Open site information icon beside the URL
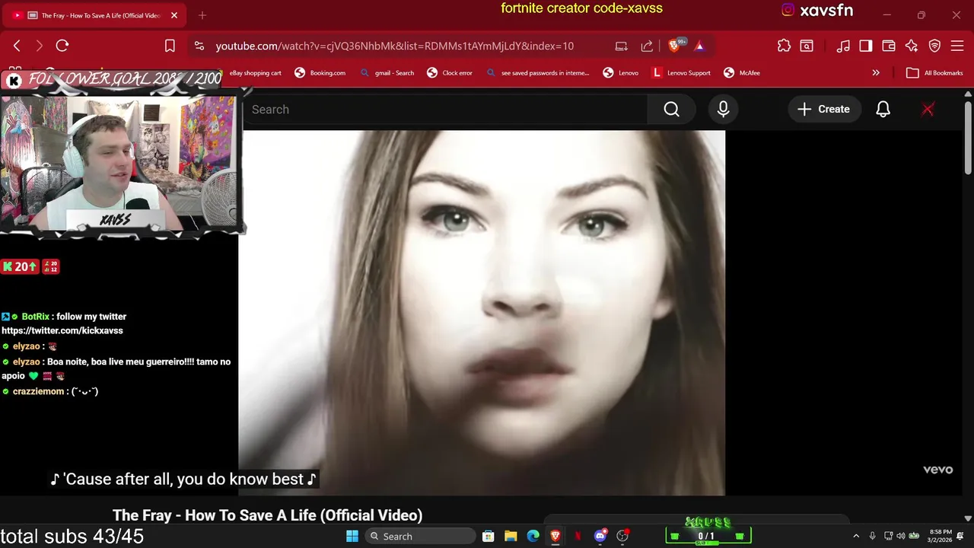 [x=199, y=46]
